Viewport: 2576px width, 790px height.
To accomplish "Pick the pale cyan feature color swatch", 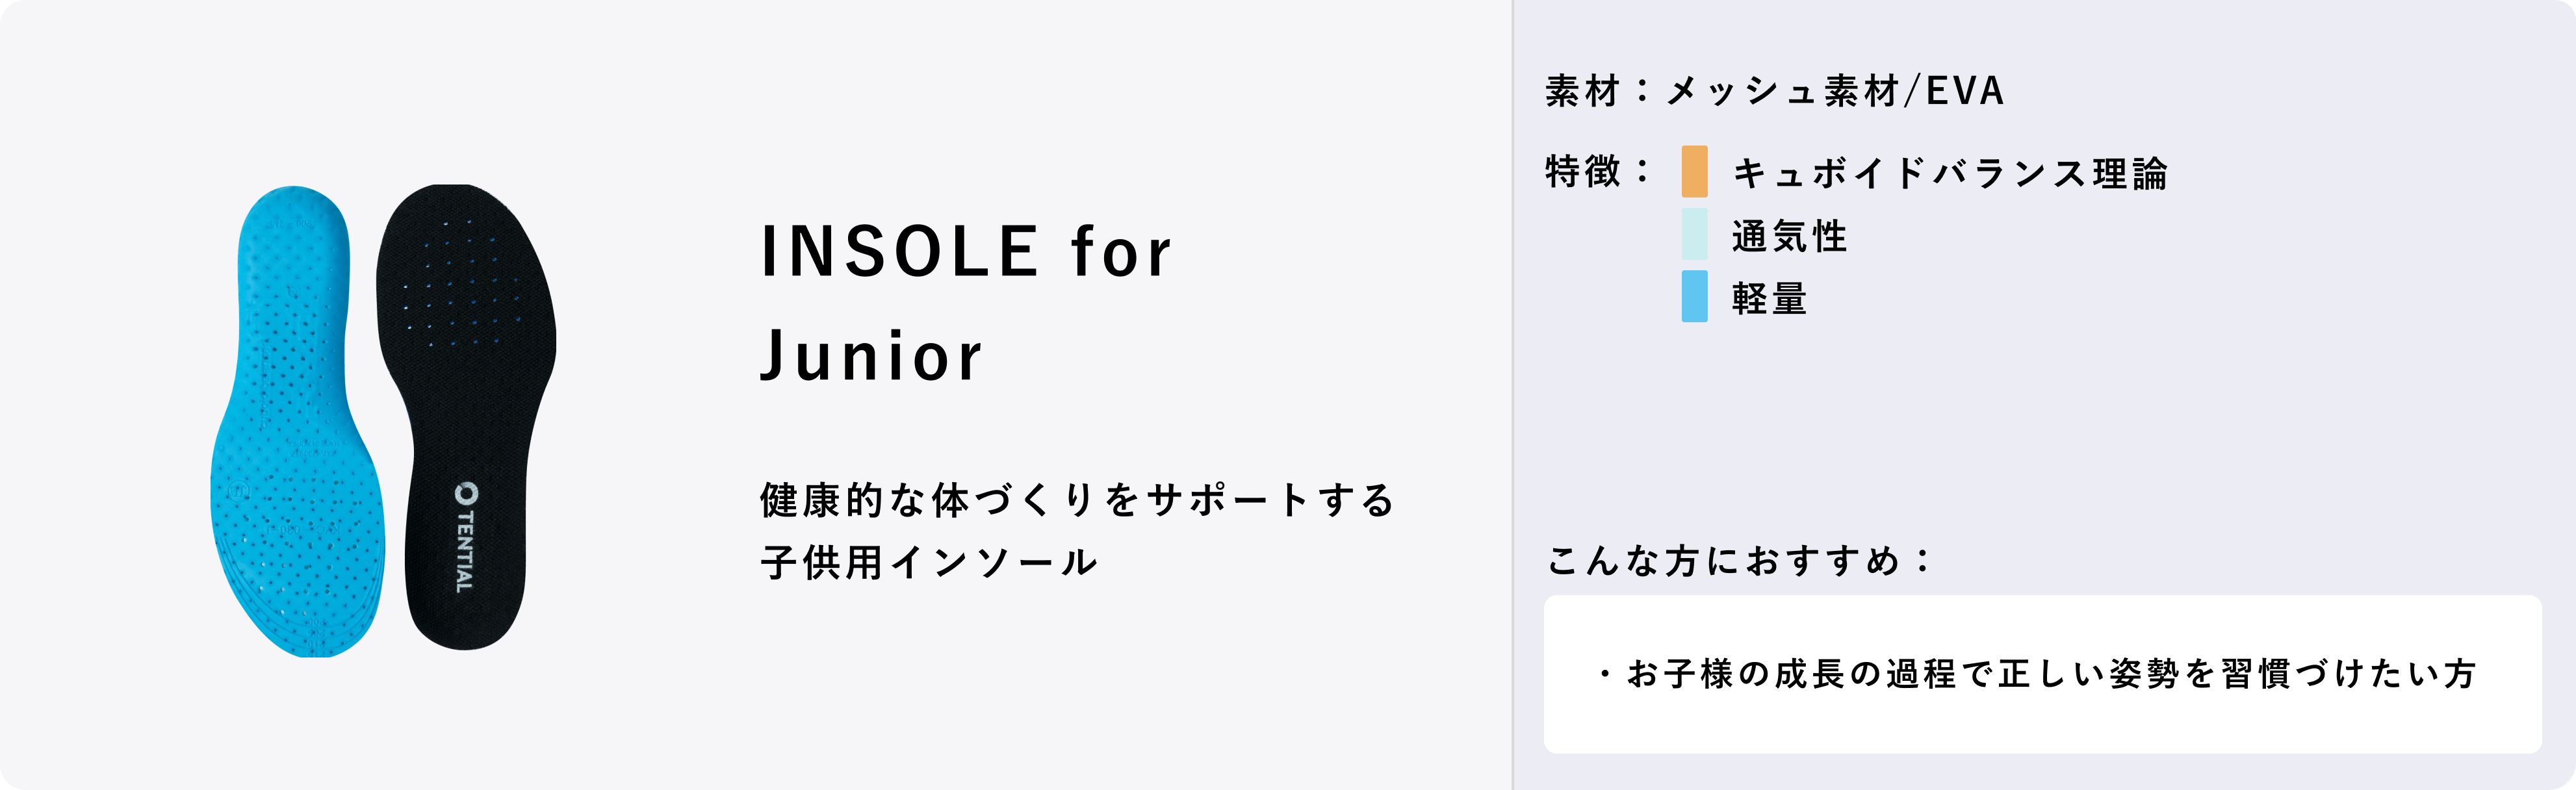I will [x=1694, y=234].
